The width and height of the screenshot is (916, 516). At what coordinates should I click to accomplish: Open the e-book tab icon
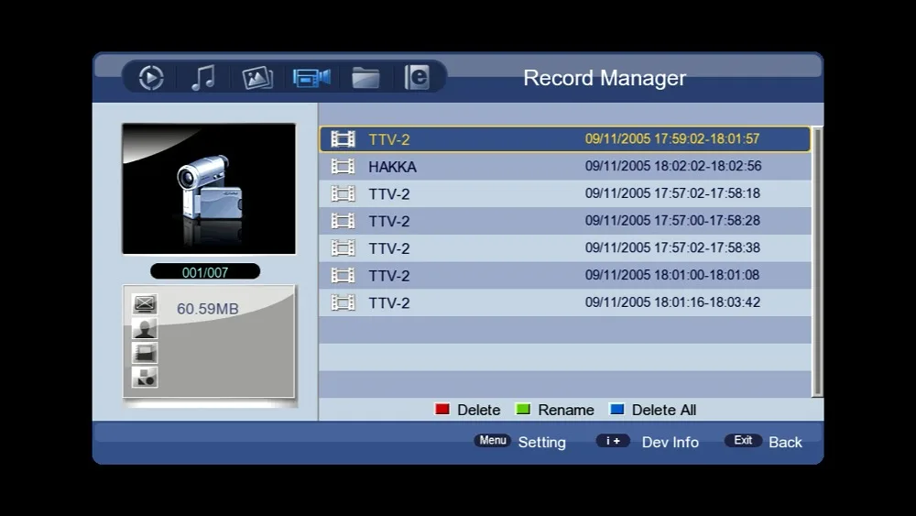pos(417,77)
